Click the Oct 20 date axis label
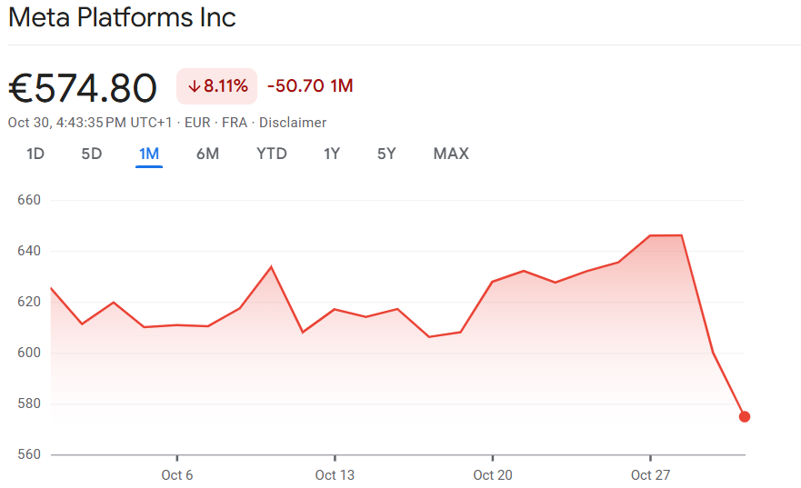Screen dimensions: 801x488 point(493,474)
